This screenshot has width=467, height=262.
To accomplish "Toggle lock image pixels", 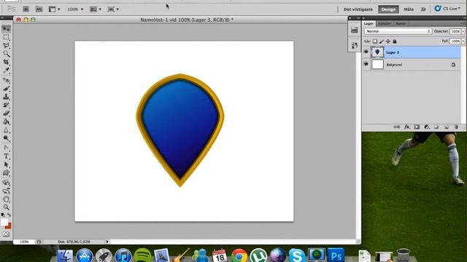I will point(382,41).
